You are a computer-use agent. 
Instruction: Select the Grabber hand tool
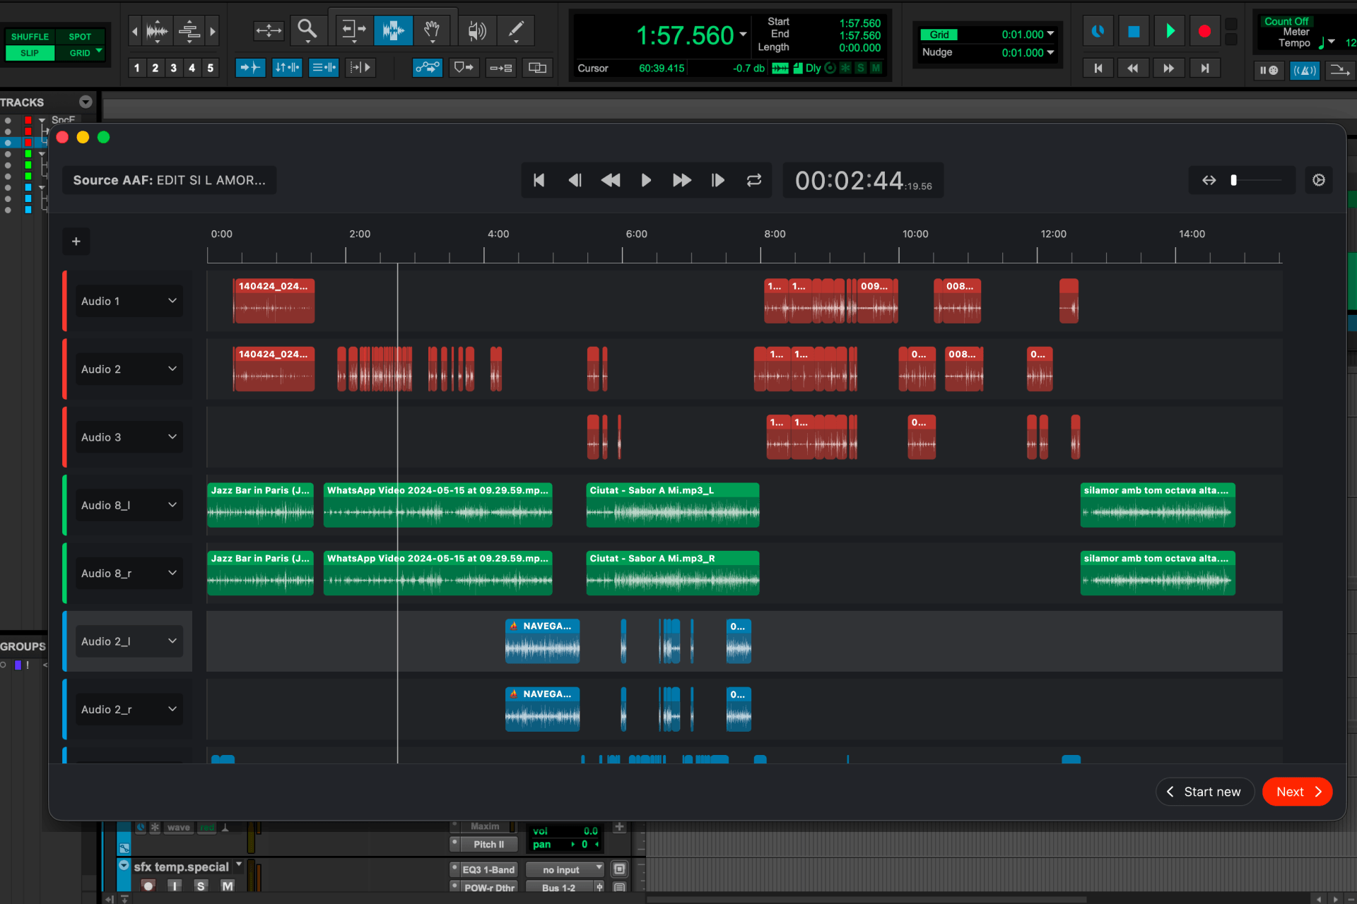point(432,30)
